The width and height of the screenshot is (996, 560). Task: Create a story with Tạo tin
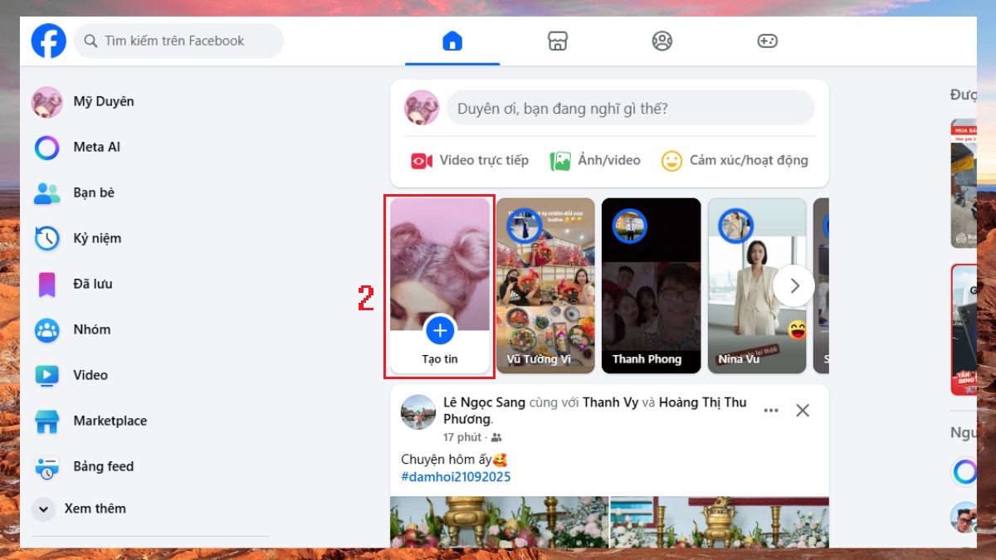(440, 332)
